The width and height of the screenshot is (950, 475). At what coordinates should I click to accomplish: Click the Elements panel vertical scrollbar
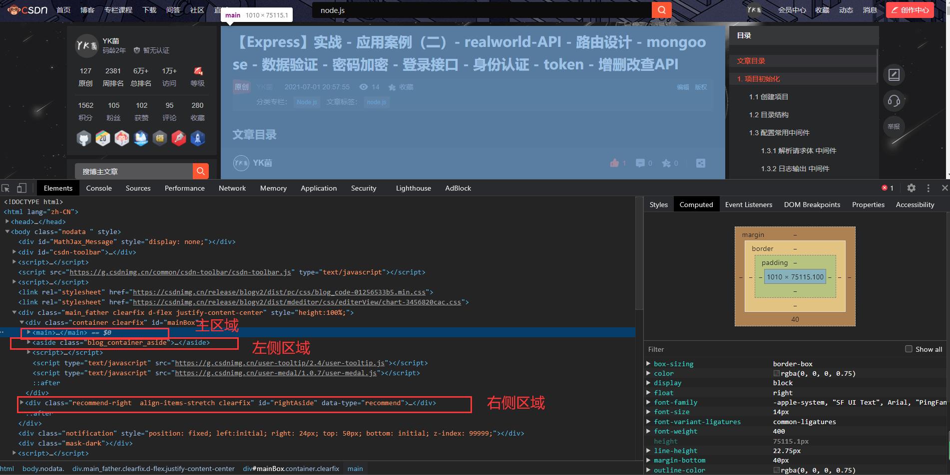click(x=639, y=254)
